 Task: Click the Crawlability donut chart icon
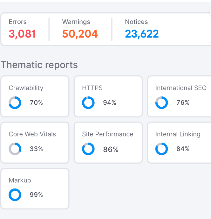coord(15,103)
